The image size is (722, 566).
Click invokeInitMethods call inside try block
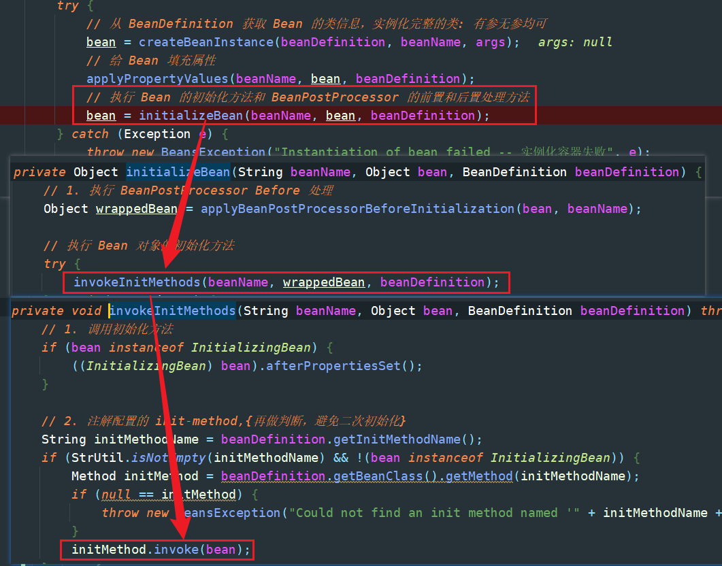coord(137,282)
